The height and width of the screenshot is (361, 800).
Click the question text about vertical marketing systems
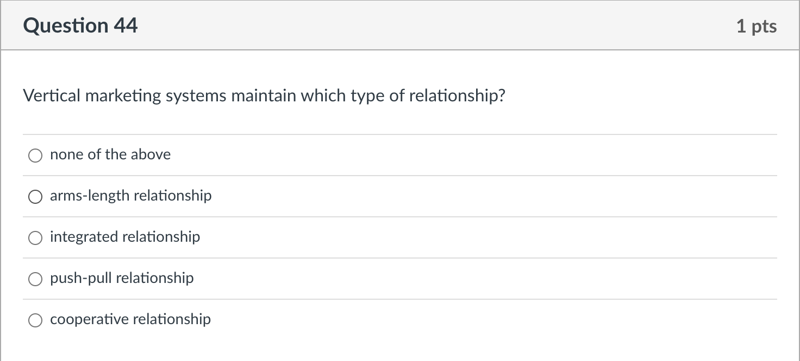click(264, 95)
